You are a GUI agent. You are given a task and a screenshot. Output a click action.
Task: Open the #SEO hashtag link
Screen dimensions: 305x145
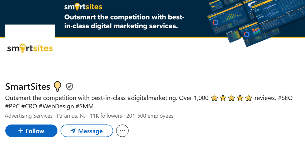pos(285,98)
